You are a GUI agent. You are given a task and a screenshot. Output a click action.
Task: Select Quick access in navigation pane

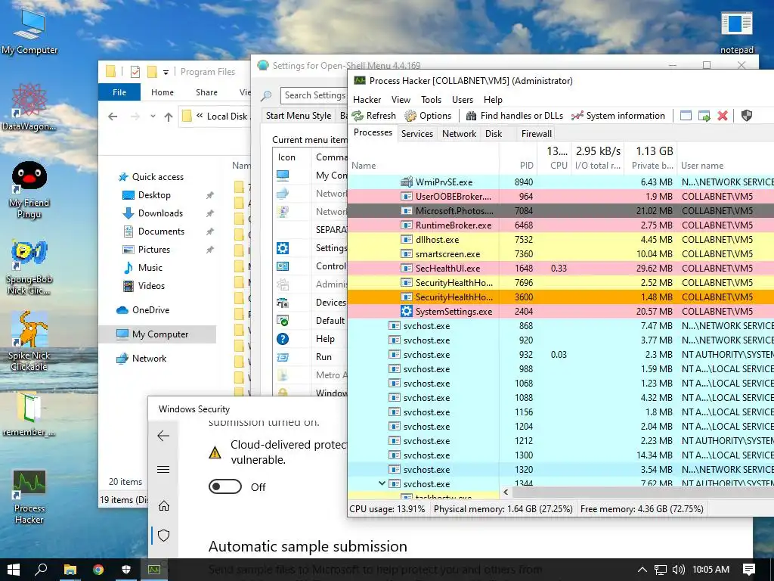point(151,177)
